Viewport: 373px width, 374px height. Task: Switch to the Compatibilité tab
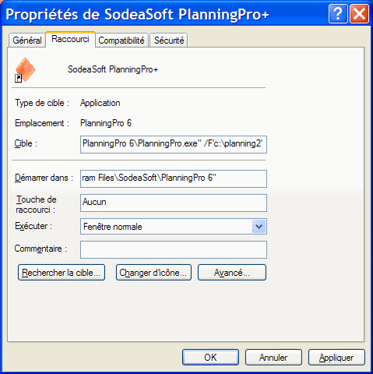[x=121, y=41]
